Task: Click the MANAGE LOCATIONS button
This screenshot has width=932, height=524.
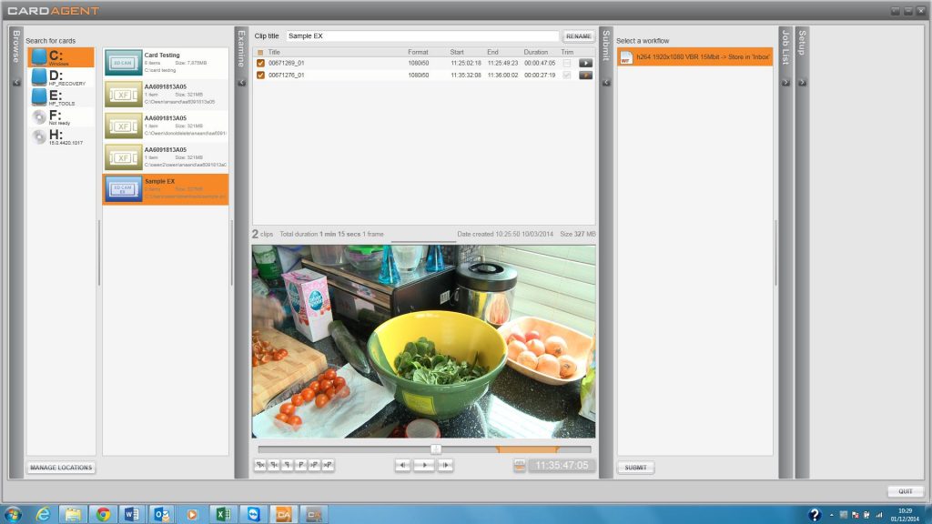Action: click(x=61, y=468)
